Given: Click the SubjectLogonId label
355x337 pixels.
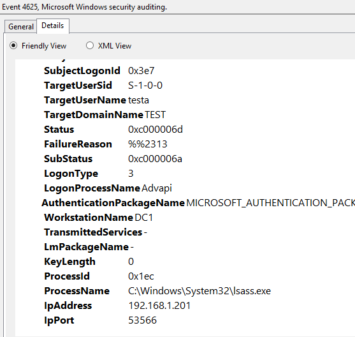Looking at the screenshot, I should point(82,71).
